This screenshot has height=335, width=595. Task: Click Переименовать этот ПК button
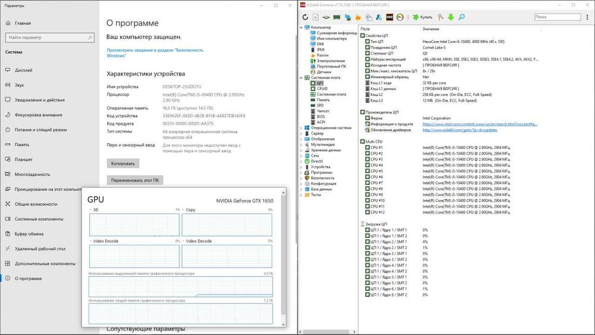[135, 180]
